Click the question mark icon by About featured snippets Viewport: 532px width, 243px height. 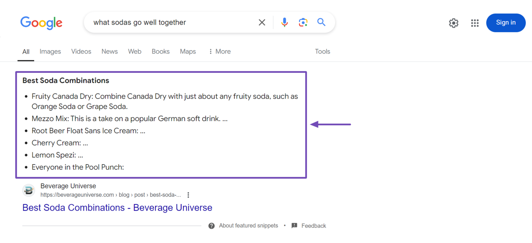[x=212, y=226]
